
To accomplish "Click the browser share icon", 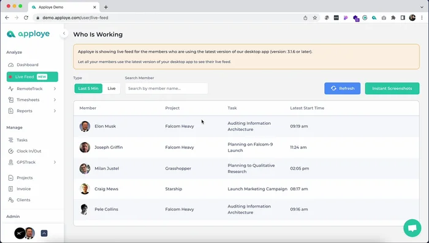I will coord(305,18).
